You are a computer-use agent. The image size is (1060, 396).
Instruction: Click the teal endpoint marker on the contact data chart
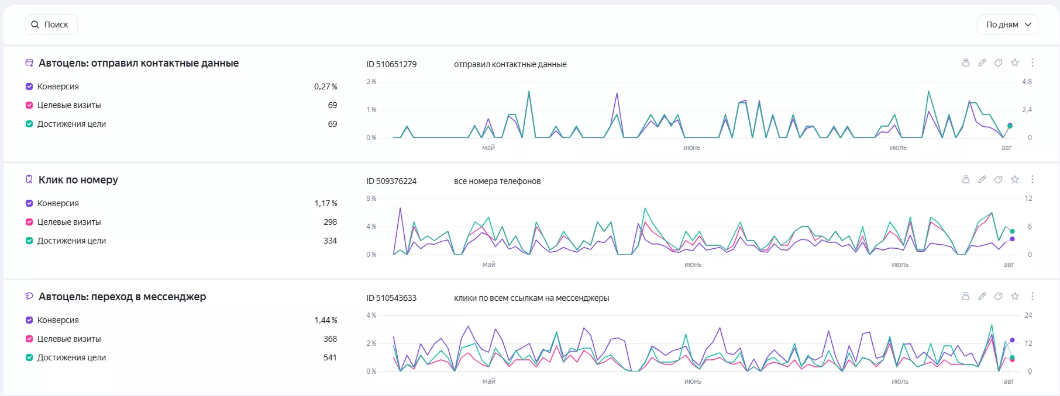[1010, 126]
